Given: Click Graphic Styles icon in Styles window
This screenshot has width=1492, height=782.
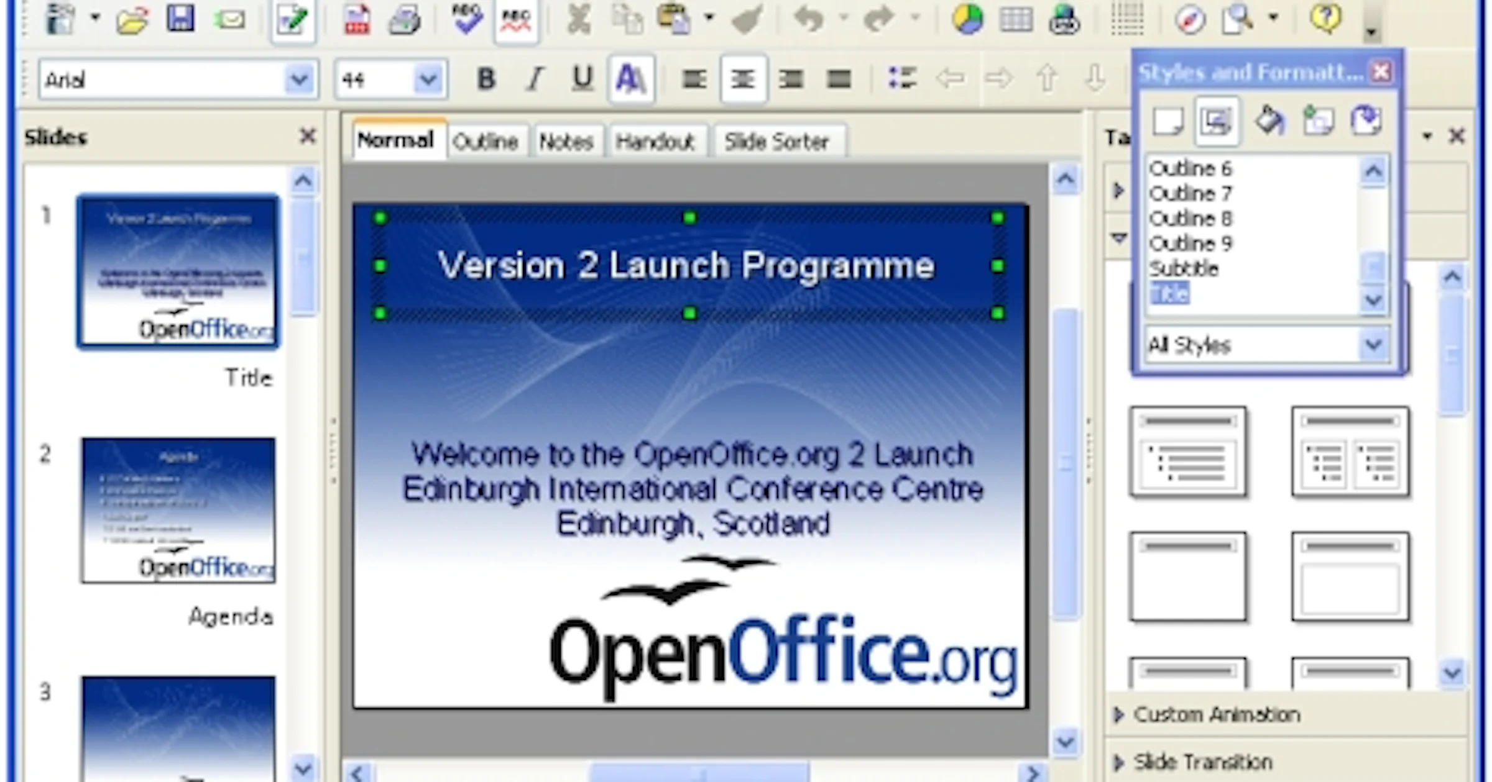Looking at the screenshot, I should (1168, 120).
